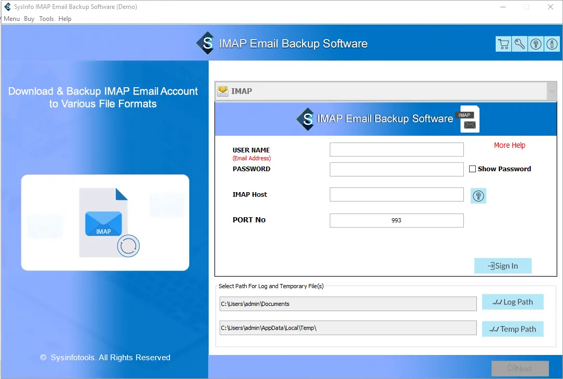Select the PORT No field
The image size is (563, 379).
pyautogui.click(x=397, y=220)
